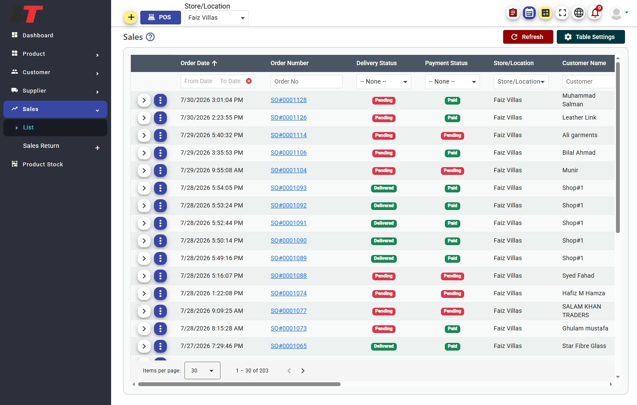637x405 pixels.
Task: Open user profile avatar menu
Action: click(x=619, y=13)
